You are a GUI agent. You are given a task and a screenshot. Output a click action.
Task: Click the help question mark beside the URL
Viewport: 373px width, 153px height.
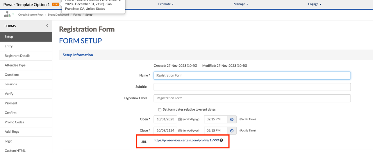pyautogui.click(x=221, y=140)
